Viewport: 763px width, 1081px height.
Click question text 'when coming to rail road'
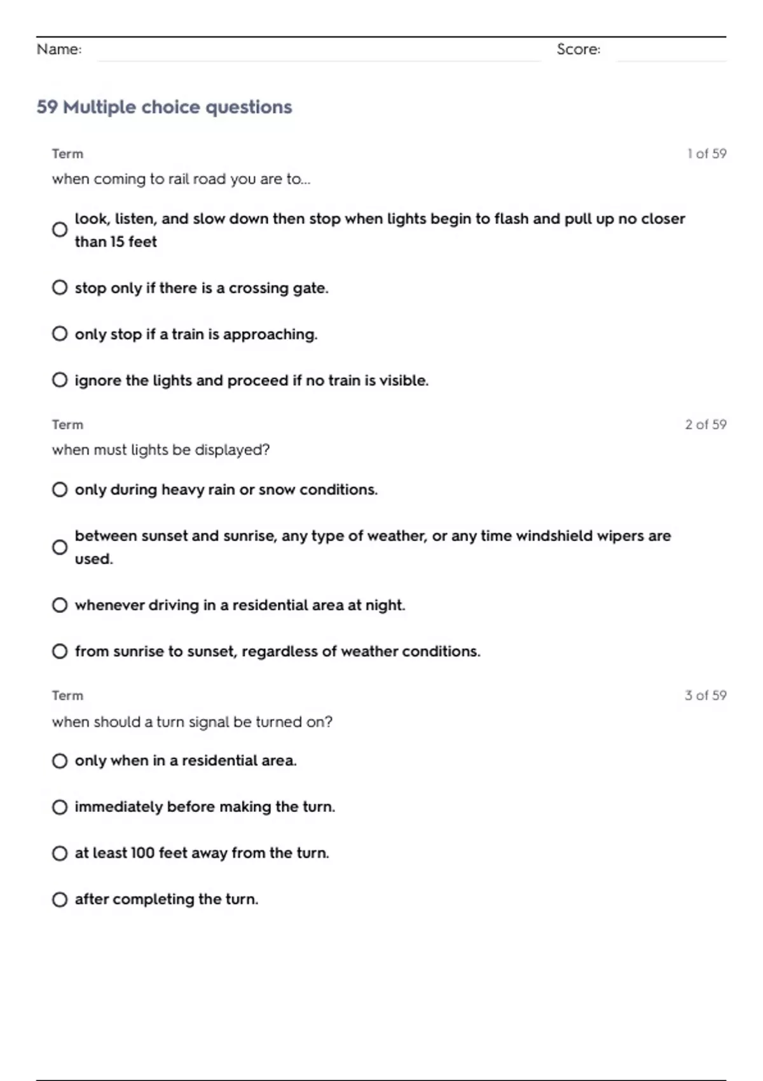[x=181, y=179]
